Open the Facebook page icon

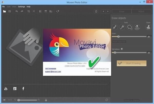[23, 88]
